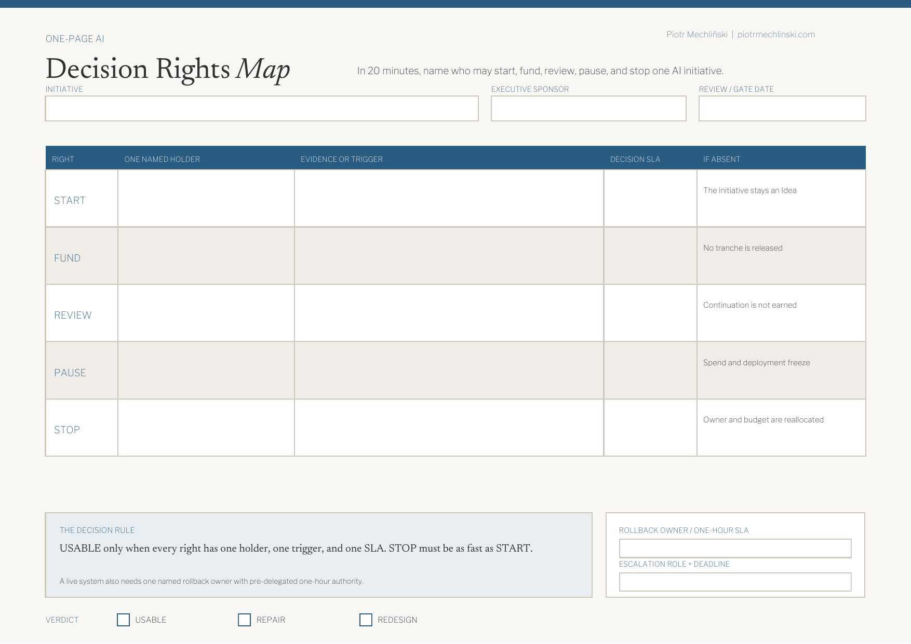
Task: Click 'The initiative stays an Idea' text
Action: (750, 190)
